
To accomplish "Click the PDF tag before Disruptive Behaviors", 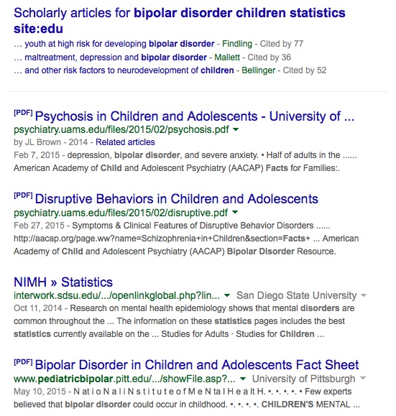I will click(23, 195).
